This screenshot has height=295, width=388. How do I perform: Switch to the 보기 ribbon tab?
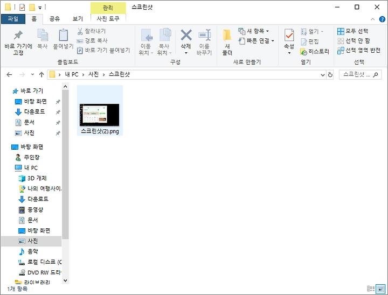(78, 19)
